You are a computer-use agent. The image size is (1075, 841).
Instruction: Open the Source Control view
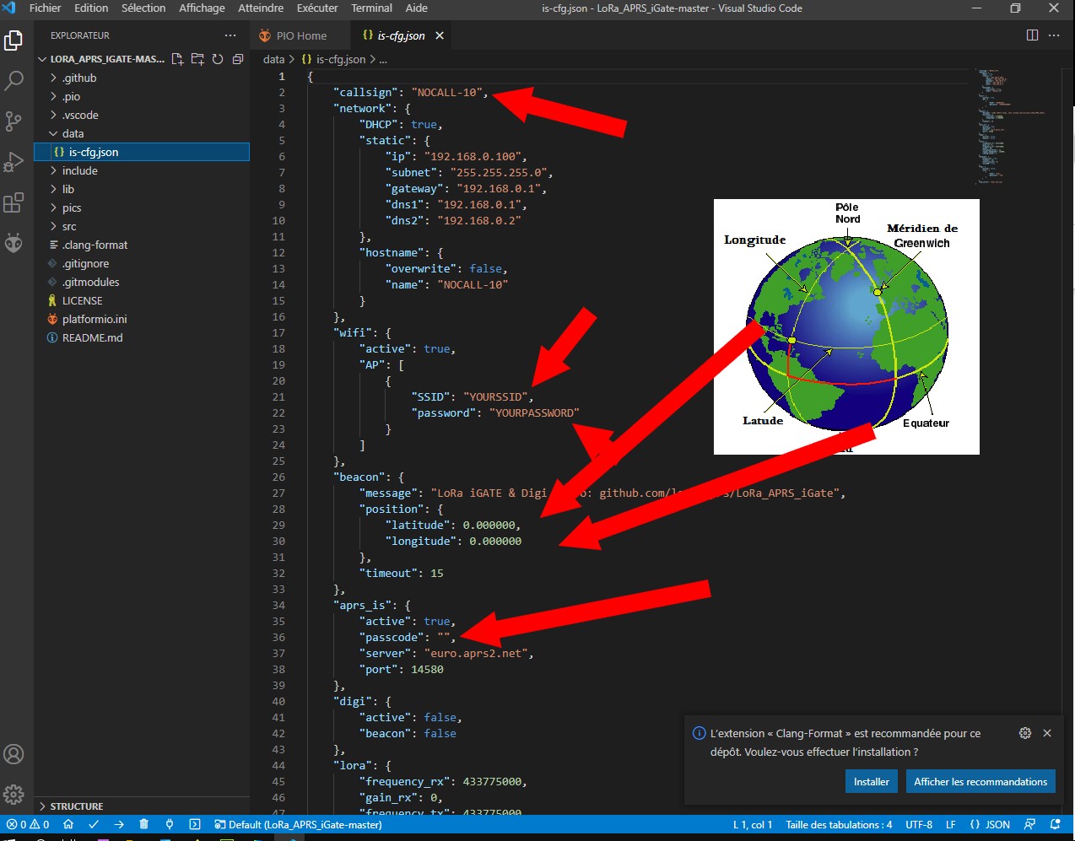point(14,121)
